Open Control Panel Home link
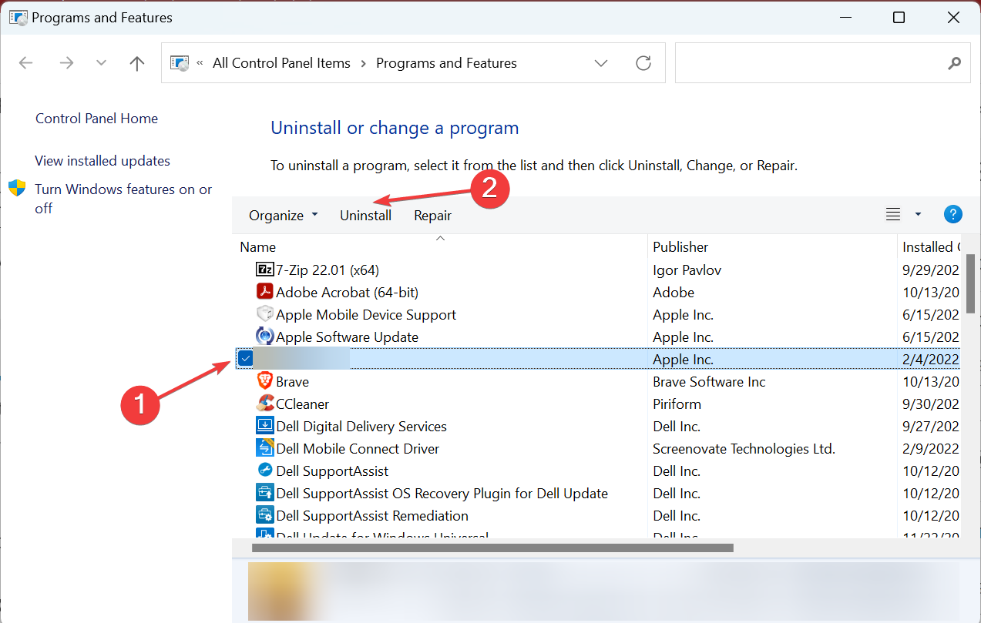This screenshot has width=981, height=623. click(x=97, y=119)
